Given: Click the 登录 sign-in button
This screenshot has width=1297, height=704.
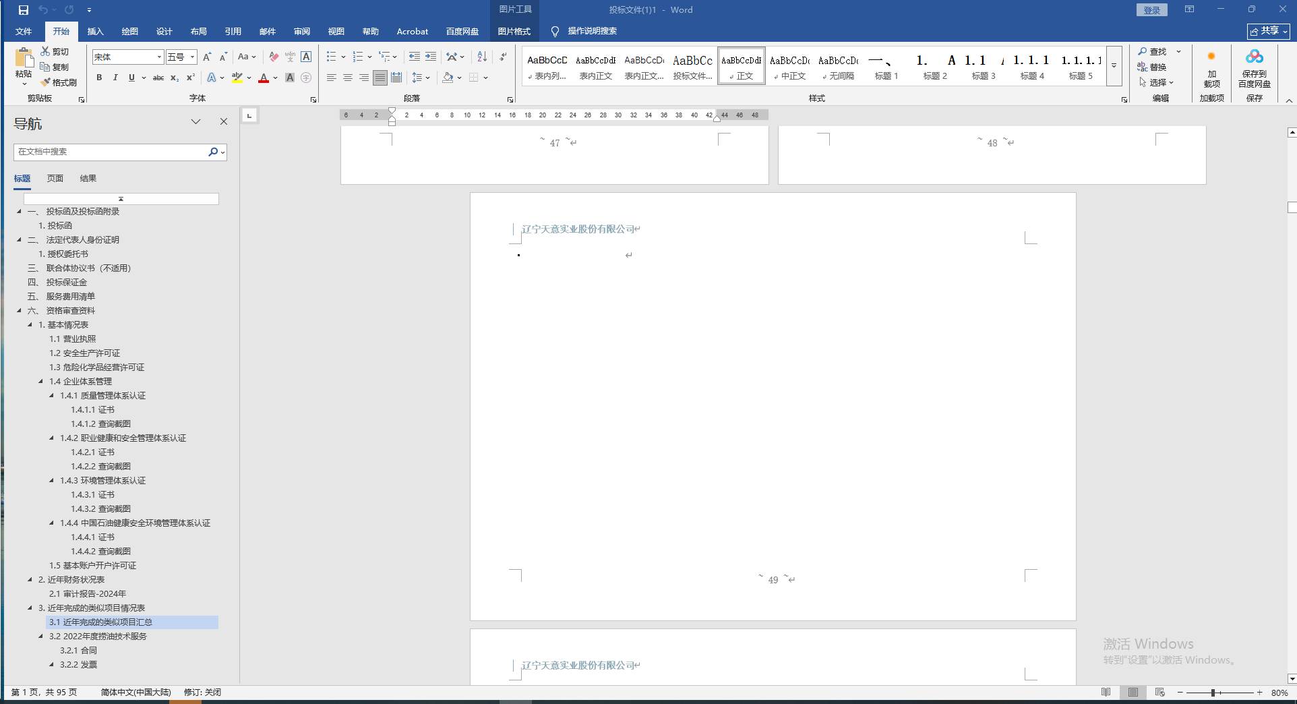Looking at the screenshot, I should (1151, 10).
